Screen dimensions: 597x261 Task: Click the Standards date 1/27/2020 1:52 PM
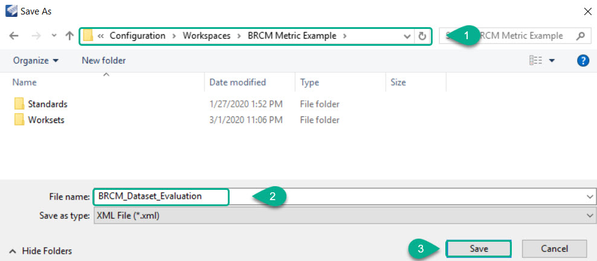point(246,104)
